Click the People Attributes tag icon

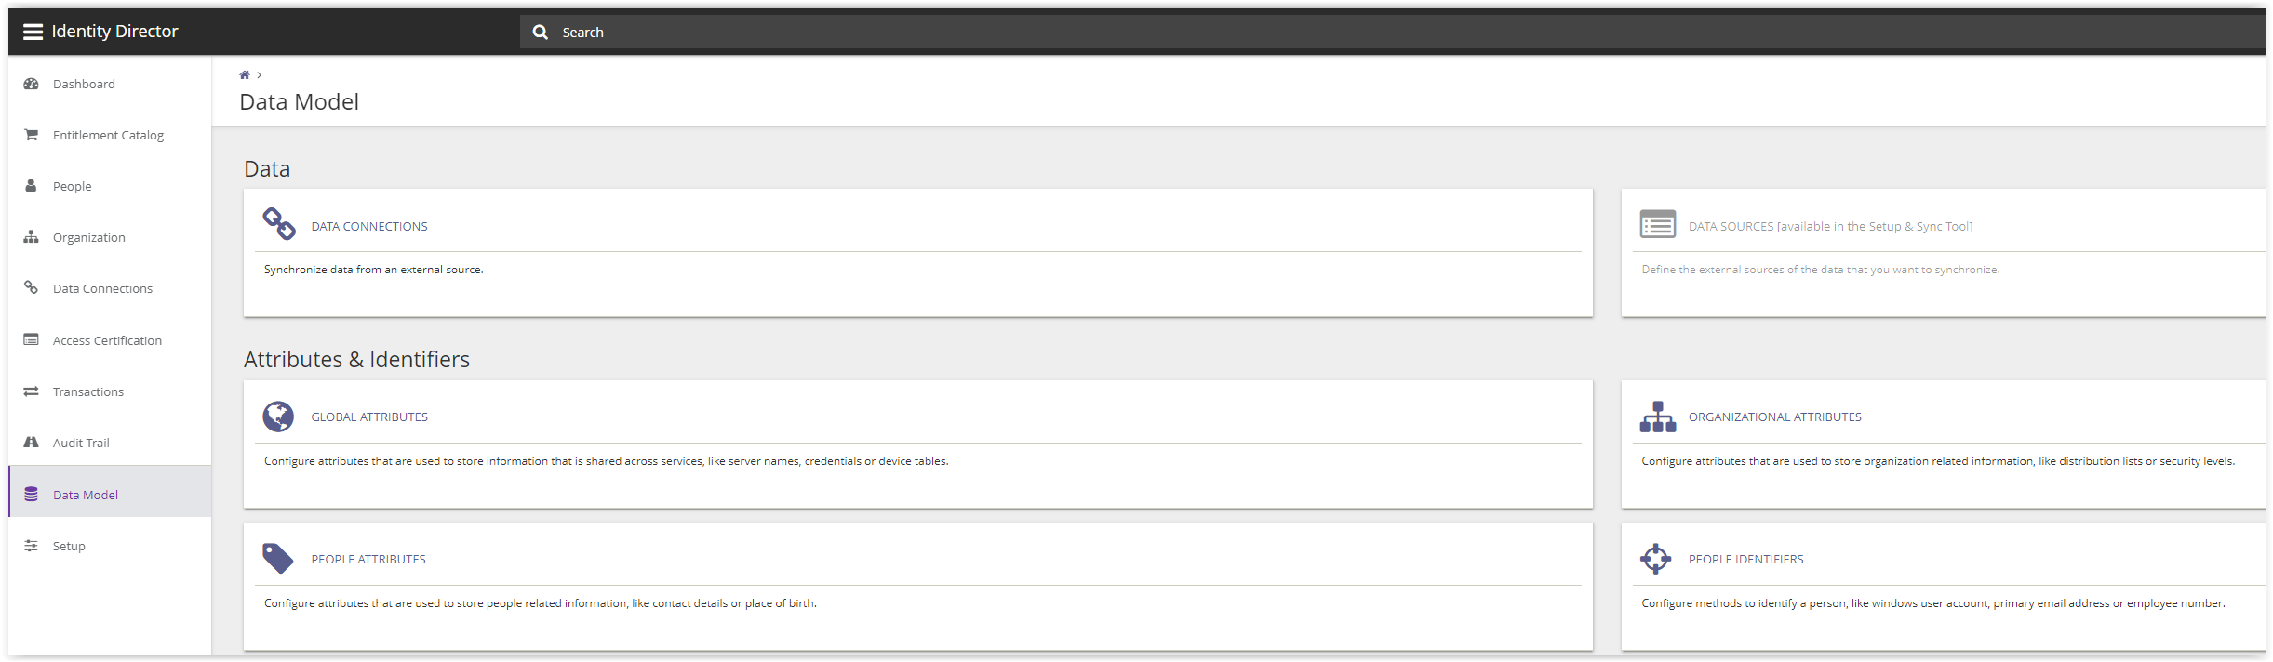278,559
